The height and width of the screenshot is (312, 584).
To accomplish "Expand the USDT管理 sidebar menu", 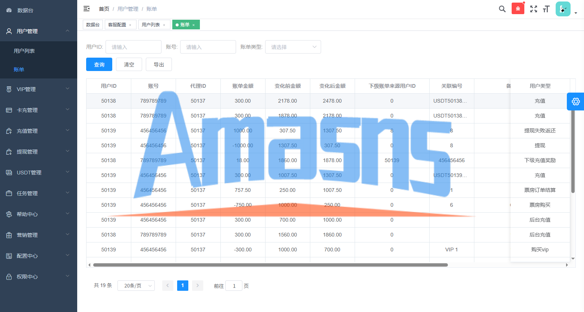I will [39, 173].
